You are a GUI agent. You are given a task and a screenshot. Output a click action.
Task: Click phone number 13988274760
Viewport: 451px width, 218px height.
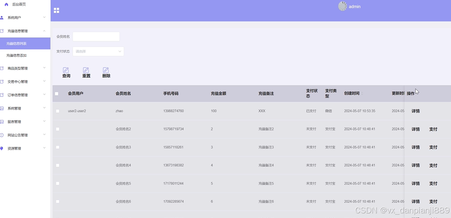pos(174,111)
